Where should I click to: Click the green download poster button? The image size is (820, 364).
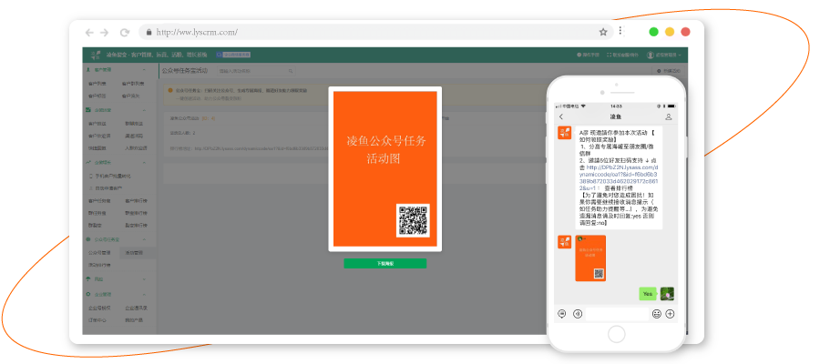(384, 263)
